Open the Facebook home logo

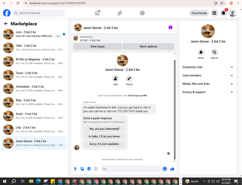point(7,13)
